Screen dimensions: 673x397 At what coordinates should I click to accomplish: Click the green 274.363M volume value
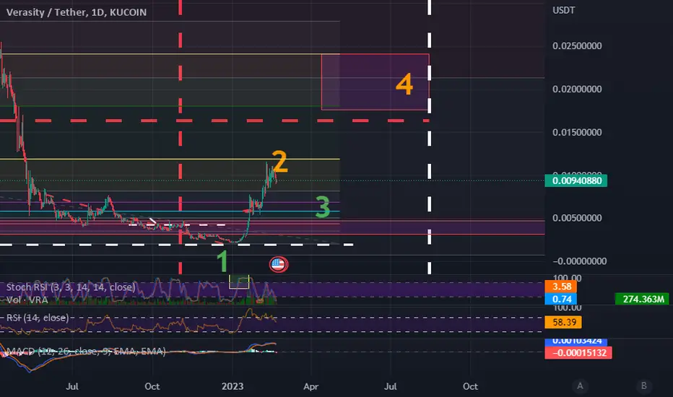pyautogui.click(x=643, y=299)
